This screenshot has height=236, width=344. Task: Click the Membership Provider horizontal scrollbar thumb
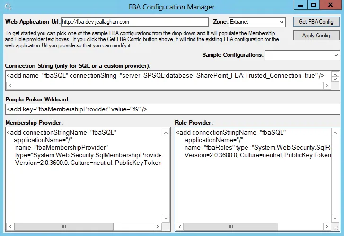(64, 227)
